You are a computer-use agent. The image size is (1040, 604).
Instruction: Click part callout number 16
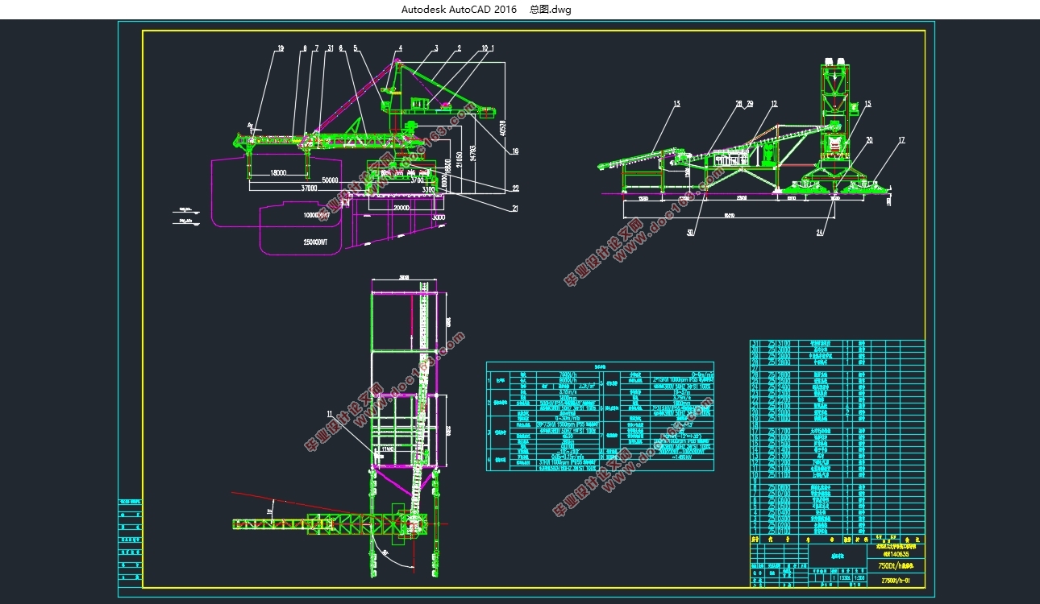(x=514, y=151)
